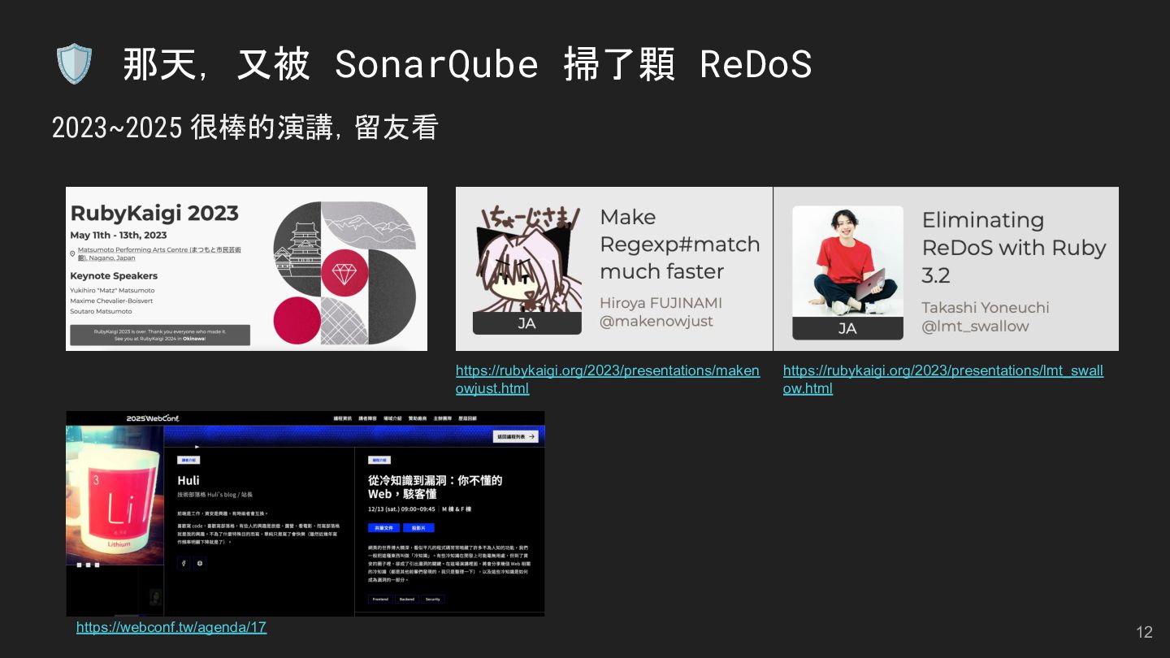Open the 議程資訊 nav item in WebConf header
The image size is (1170, 658).
point(343,418)
